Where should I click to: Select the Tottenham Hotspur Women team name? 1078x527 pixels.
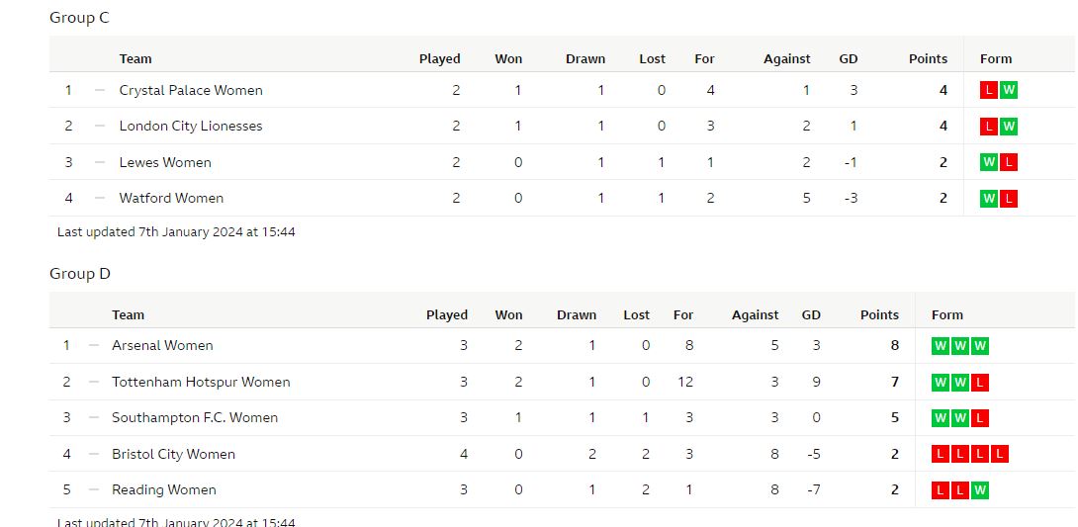(201, 382)
